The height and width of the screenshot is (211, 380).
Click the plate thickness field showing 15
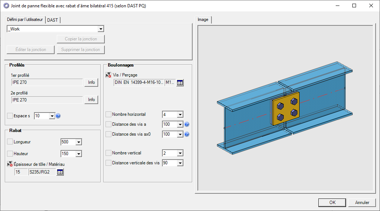[21, 172]
